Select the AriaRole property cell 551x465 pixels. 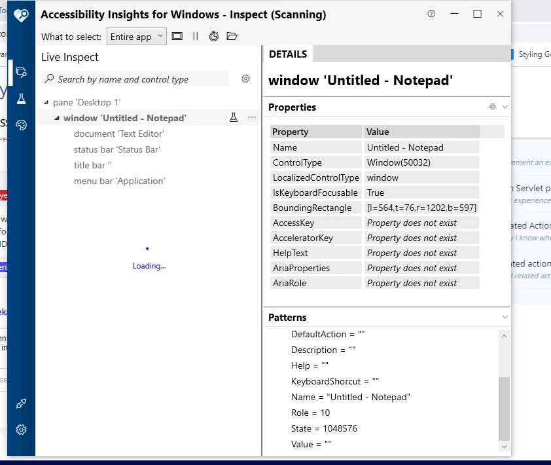316,283
